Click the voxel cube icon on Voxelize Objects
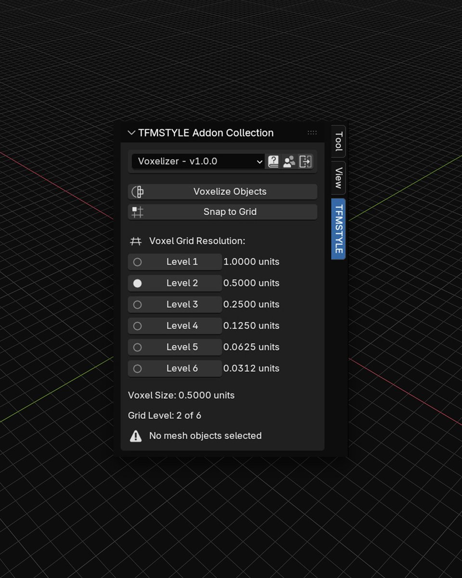Screen dimensions: 462x578 pos(137,191)
